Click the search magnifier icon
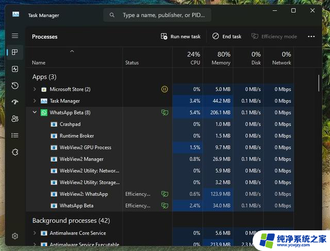 tap(112, 15)
